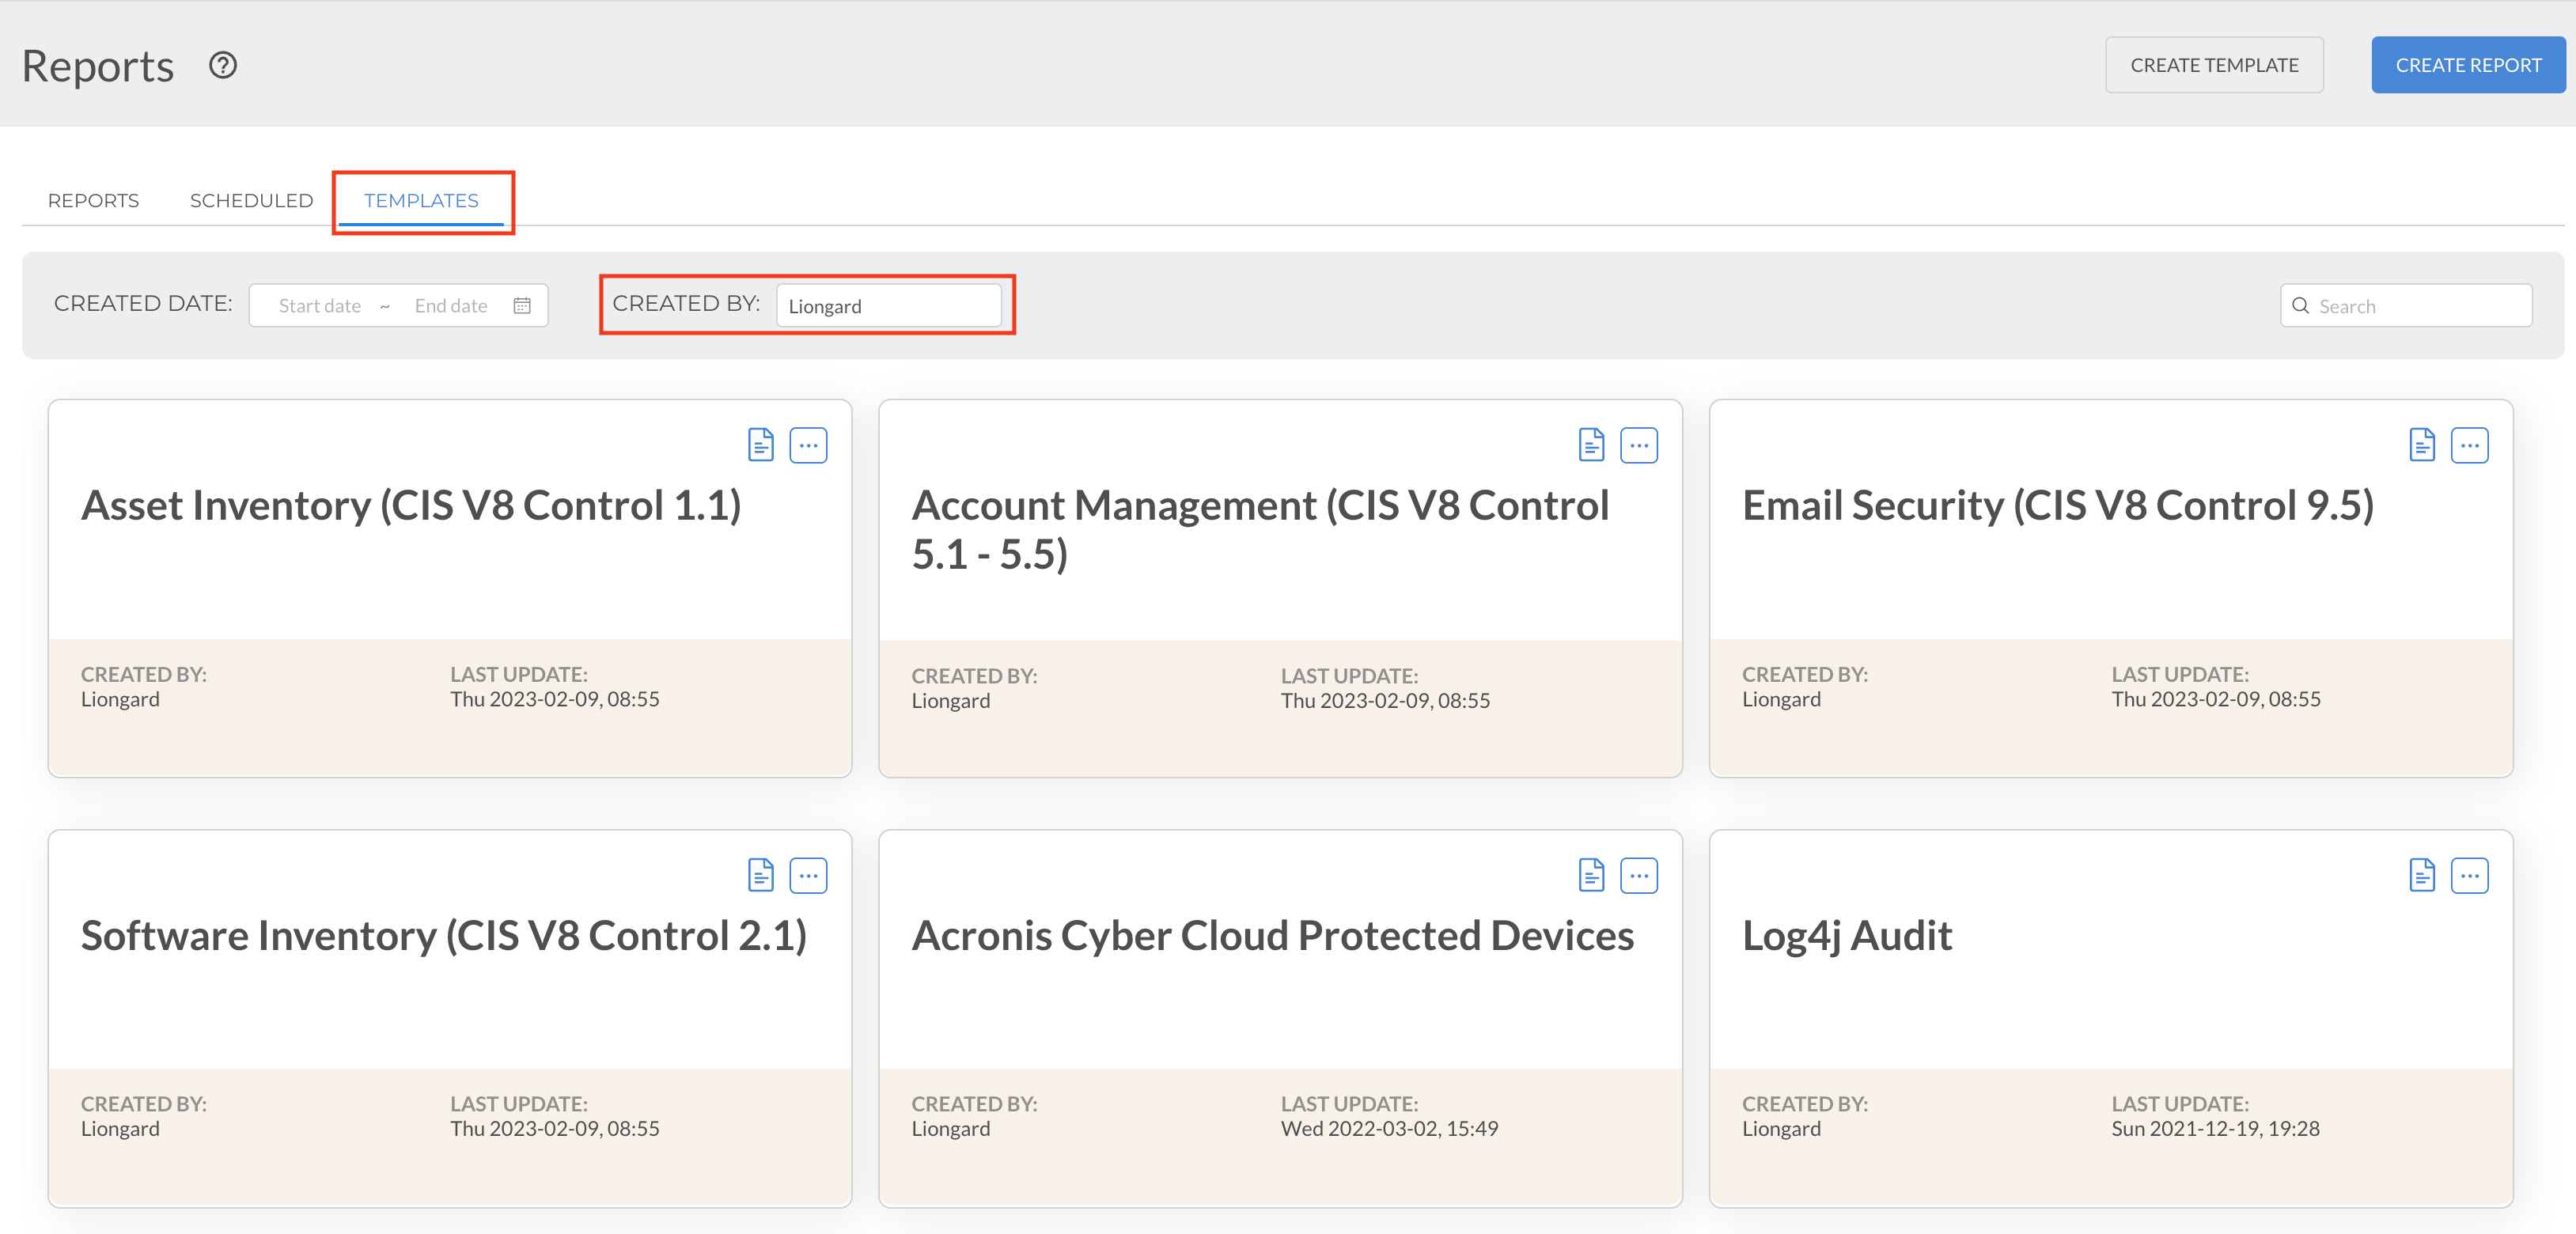The image size is (2576, 1234).
Task: Open the Email Security template card title
Action: click(2057, 506)
